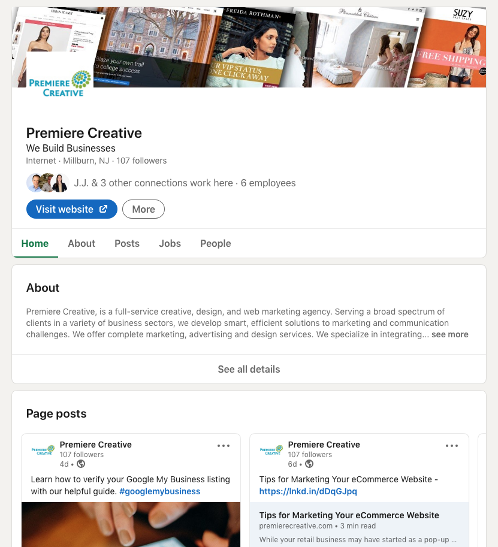The width and height of the screenshot is (498, 547).
Task: Expand the More options button
Action: 143,209
